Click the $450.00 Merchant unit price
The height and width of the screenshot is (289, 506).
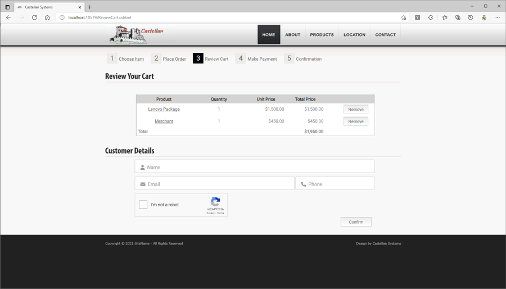[276, 121]
